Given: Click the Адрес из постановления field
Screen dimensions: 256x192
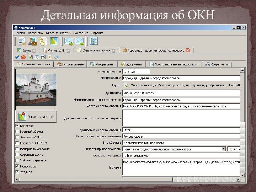Looking at the screenshot, I should pos(181,106).
